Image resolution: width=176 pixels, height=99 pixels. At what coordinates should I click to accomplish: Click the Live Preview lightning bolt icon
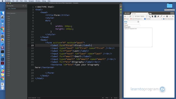click(121, 7)
